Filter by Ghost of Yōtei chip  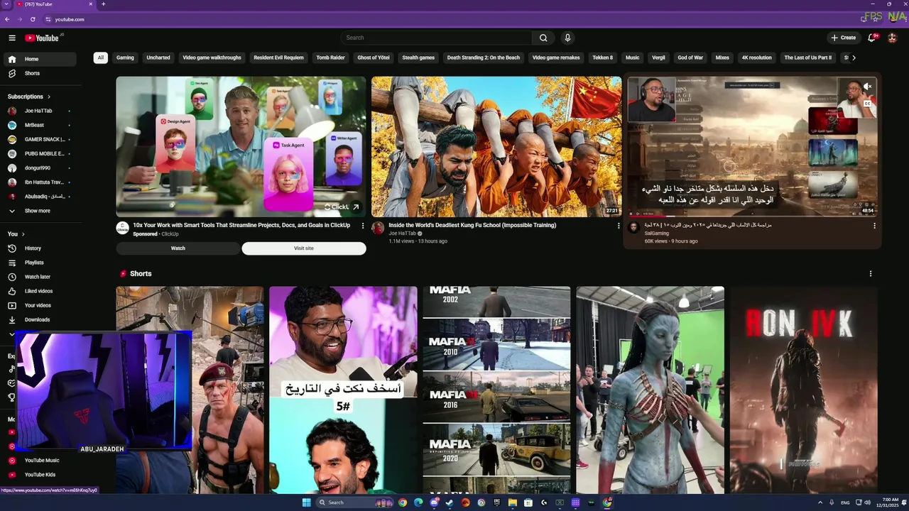pos(374,57)
